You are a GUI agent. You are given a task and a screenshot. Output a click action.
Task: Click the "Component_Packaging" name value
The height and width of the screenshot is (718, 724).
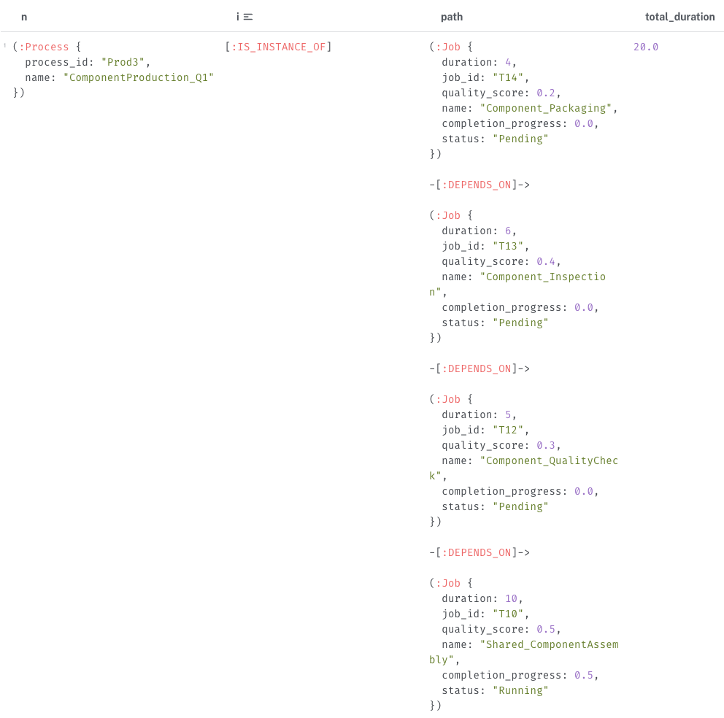coord(545,109)
